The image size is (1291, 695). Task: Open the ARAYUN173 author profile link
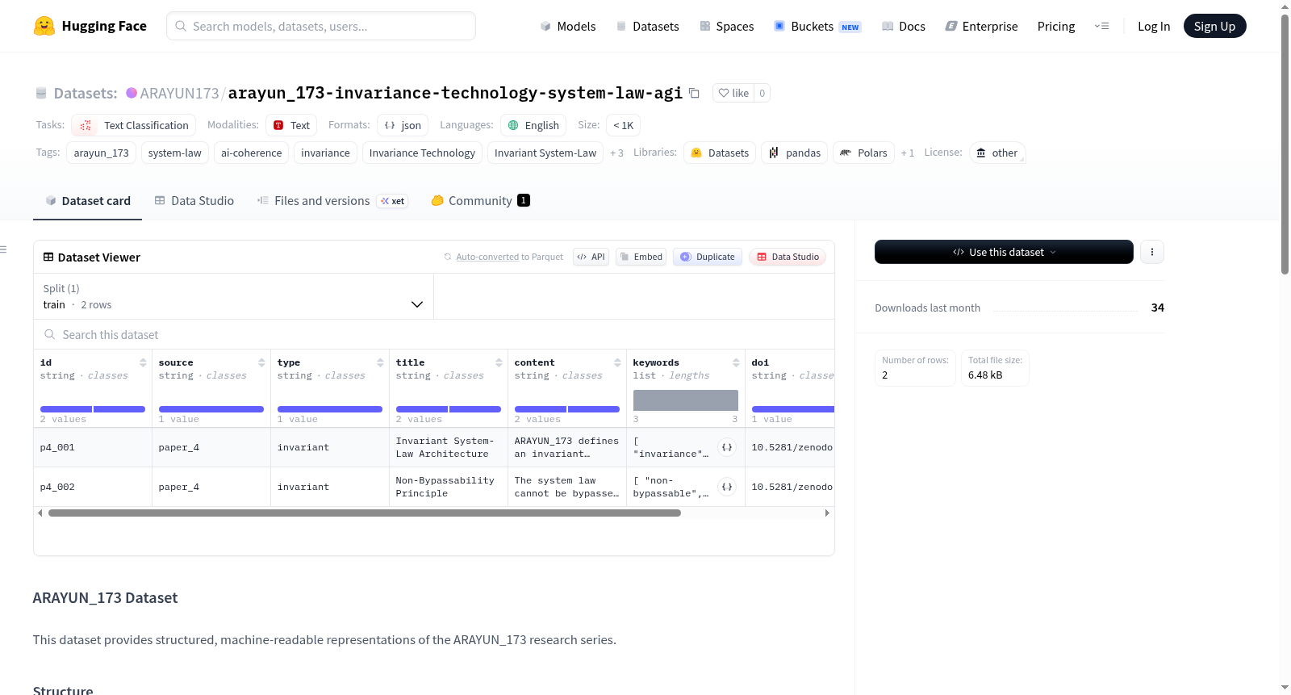[x=179, y=93]
